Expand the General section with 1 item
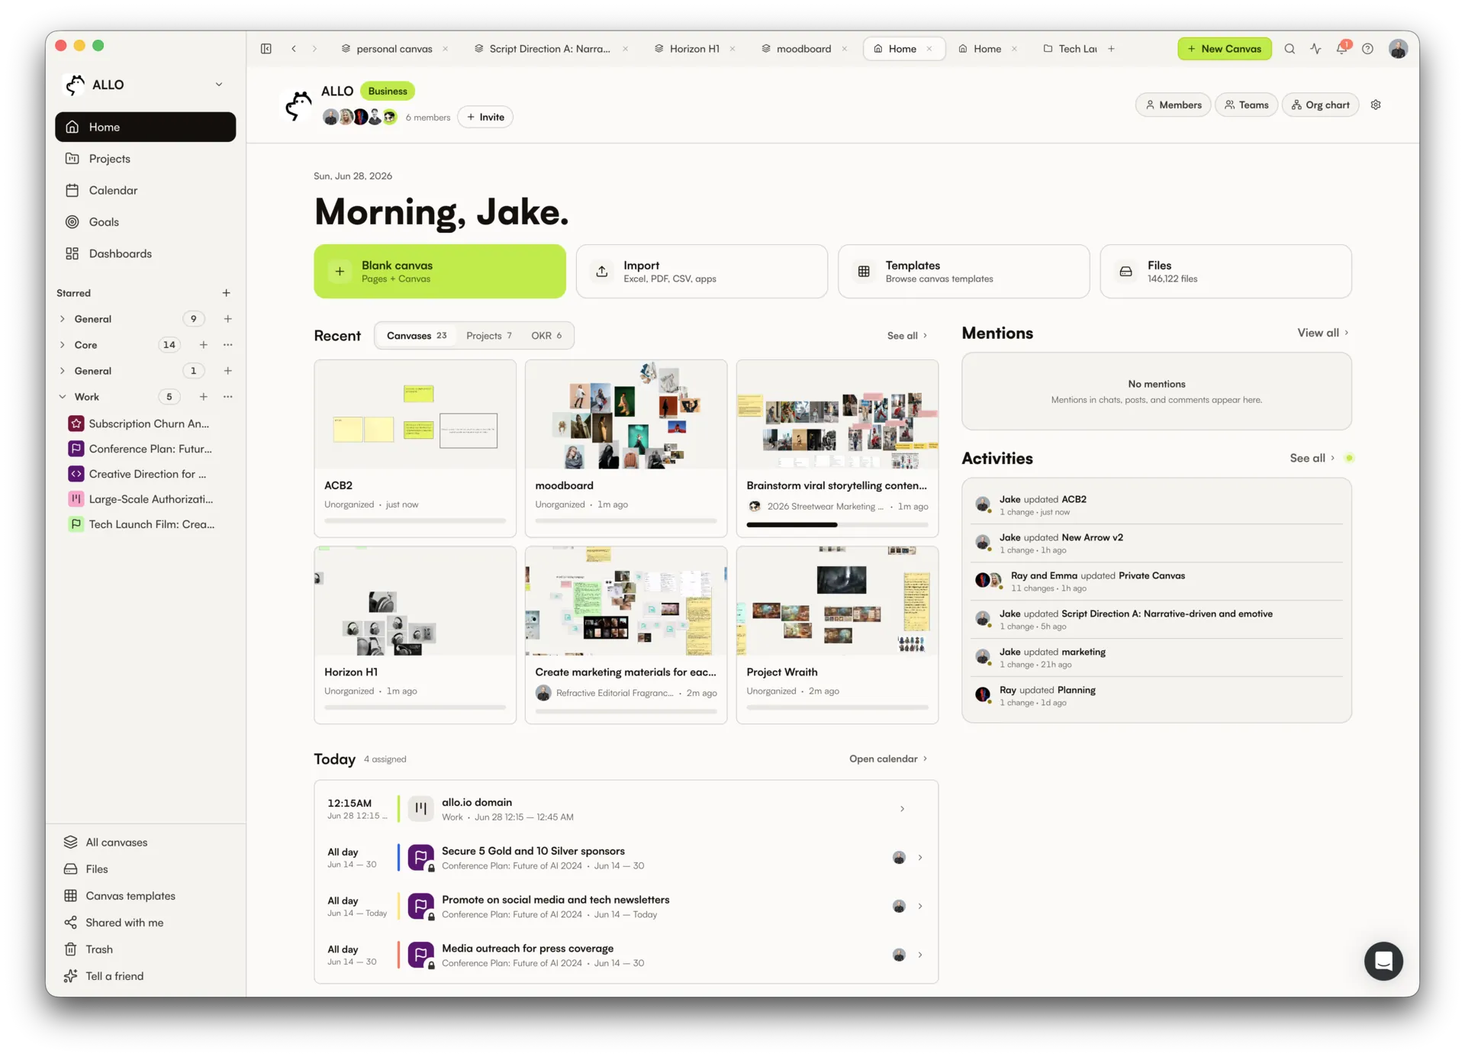Screen dimensions: 1465x1057 (63, 371)
